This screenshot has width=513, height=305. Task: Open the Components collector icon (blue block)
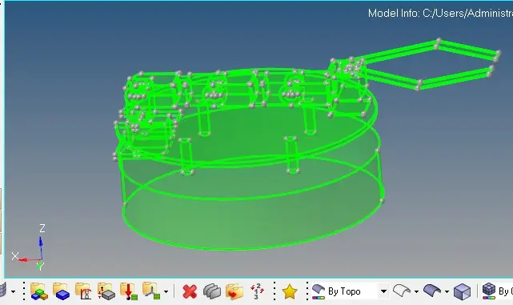(61, 291)
